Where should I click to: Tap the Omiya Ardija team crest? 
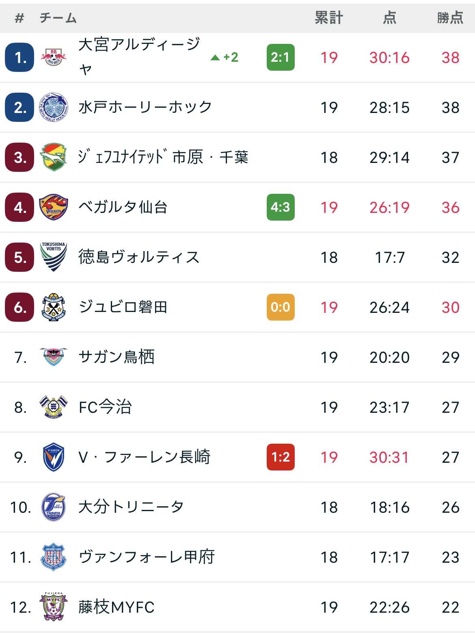[54, 57]
